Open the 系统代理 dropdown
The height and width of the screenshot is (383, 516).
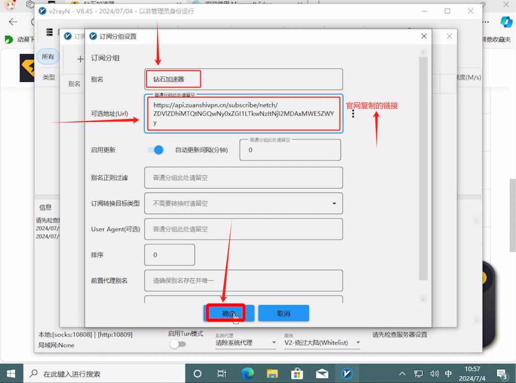click(x=245, y=343)
